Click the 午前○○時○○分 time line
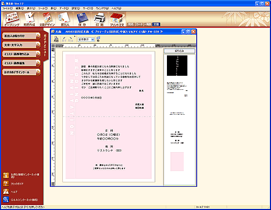Viewport: 271px width, 210px height. [x=108, y=139]
